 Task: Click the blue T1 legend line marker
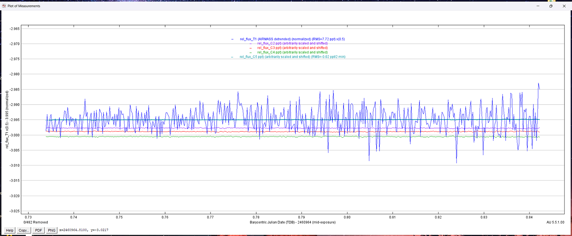point(232,40)
